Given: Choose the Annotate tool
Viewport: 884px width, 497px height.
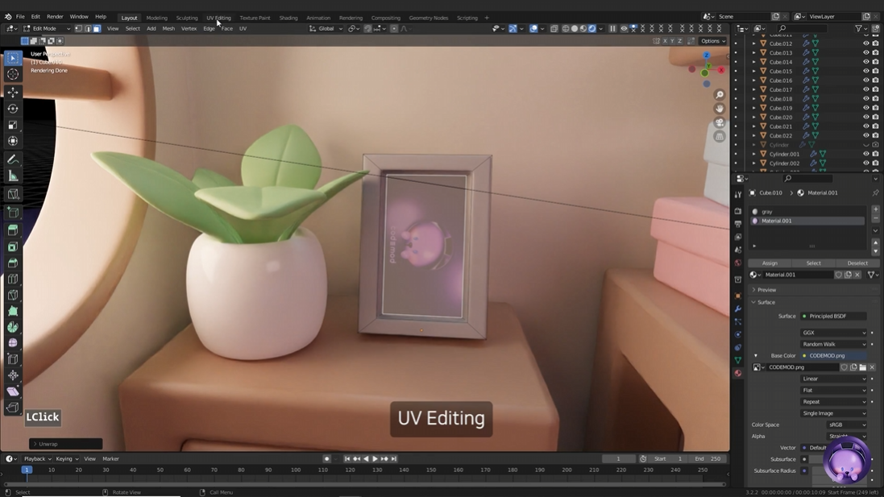Looking at the screenshot, I should pos(13,160).
